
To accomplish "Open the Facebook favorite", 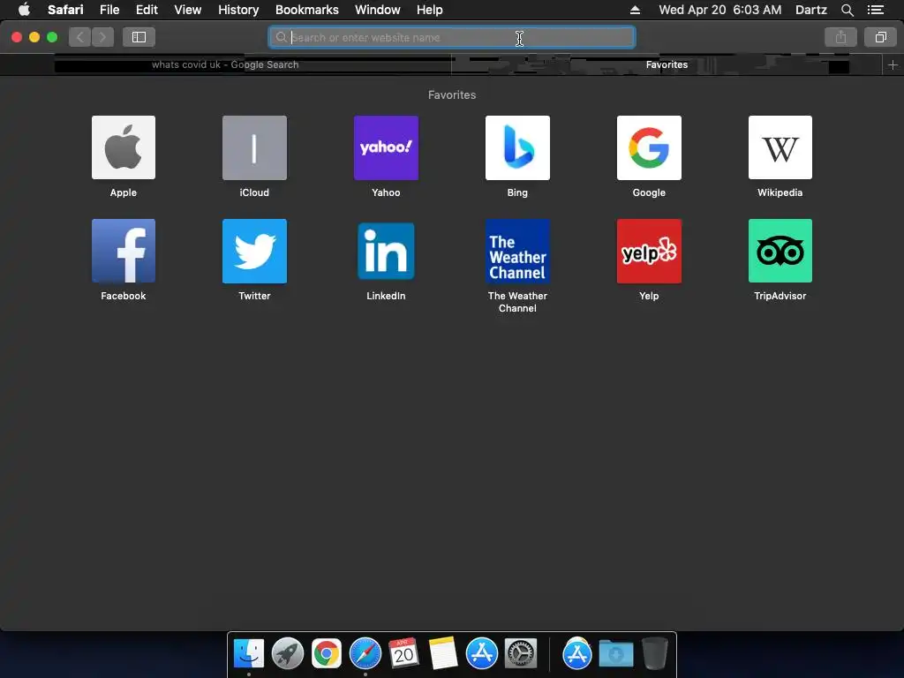I will (x=124, y=251).
